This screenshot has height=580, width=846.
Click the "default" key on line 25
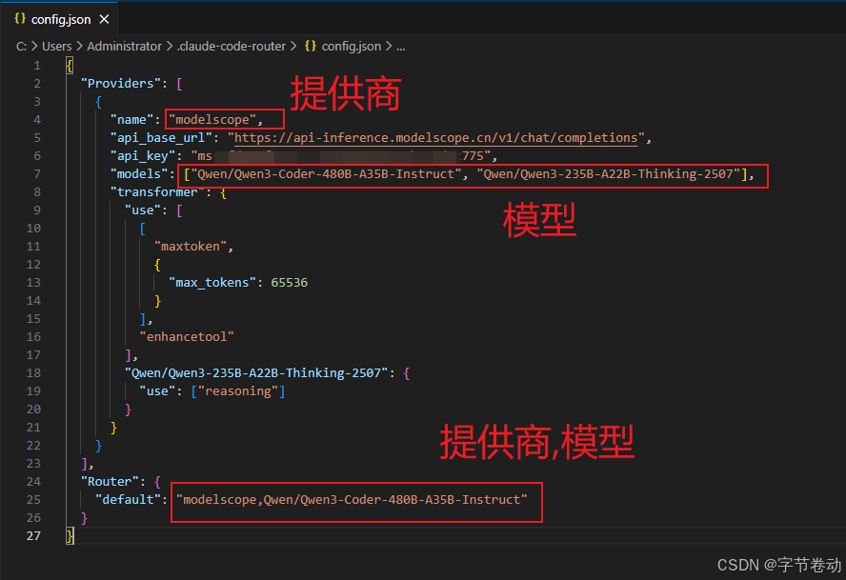(x=128, y=500)
